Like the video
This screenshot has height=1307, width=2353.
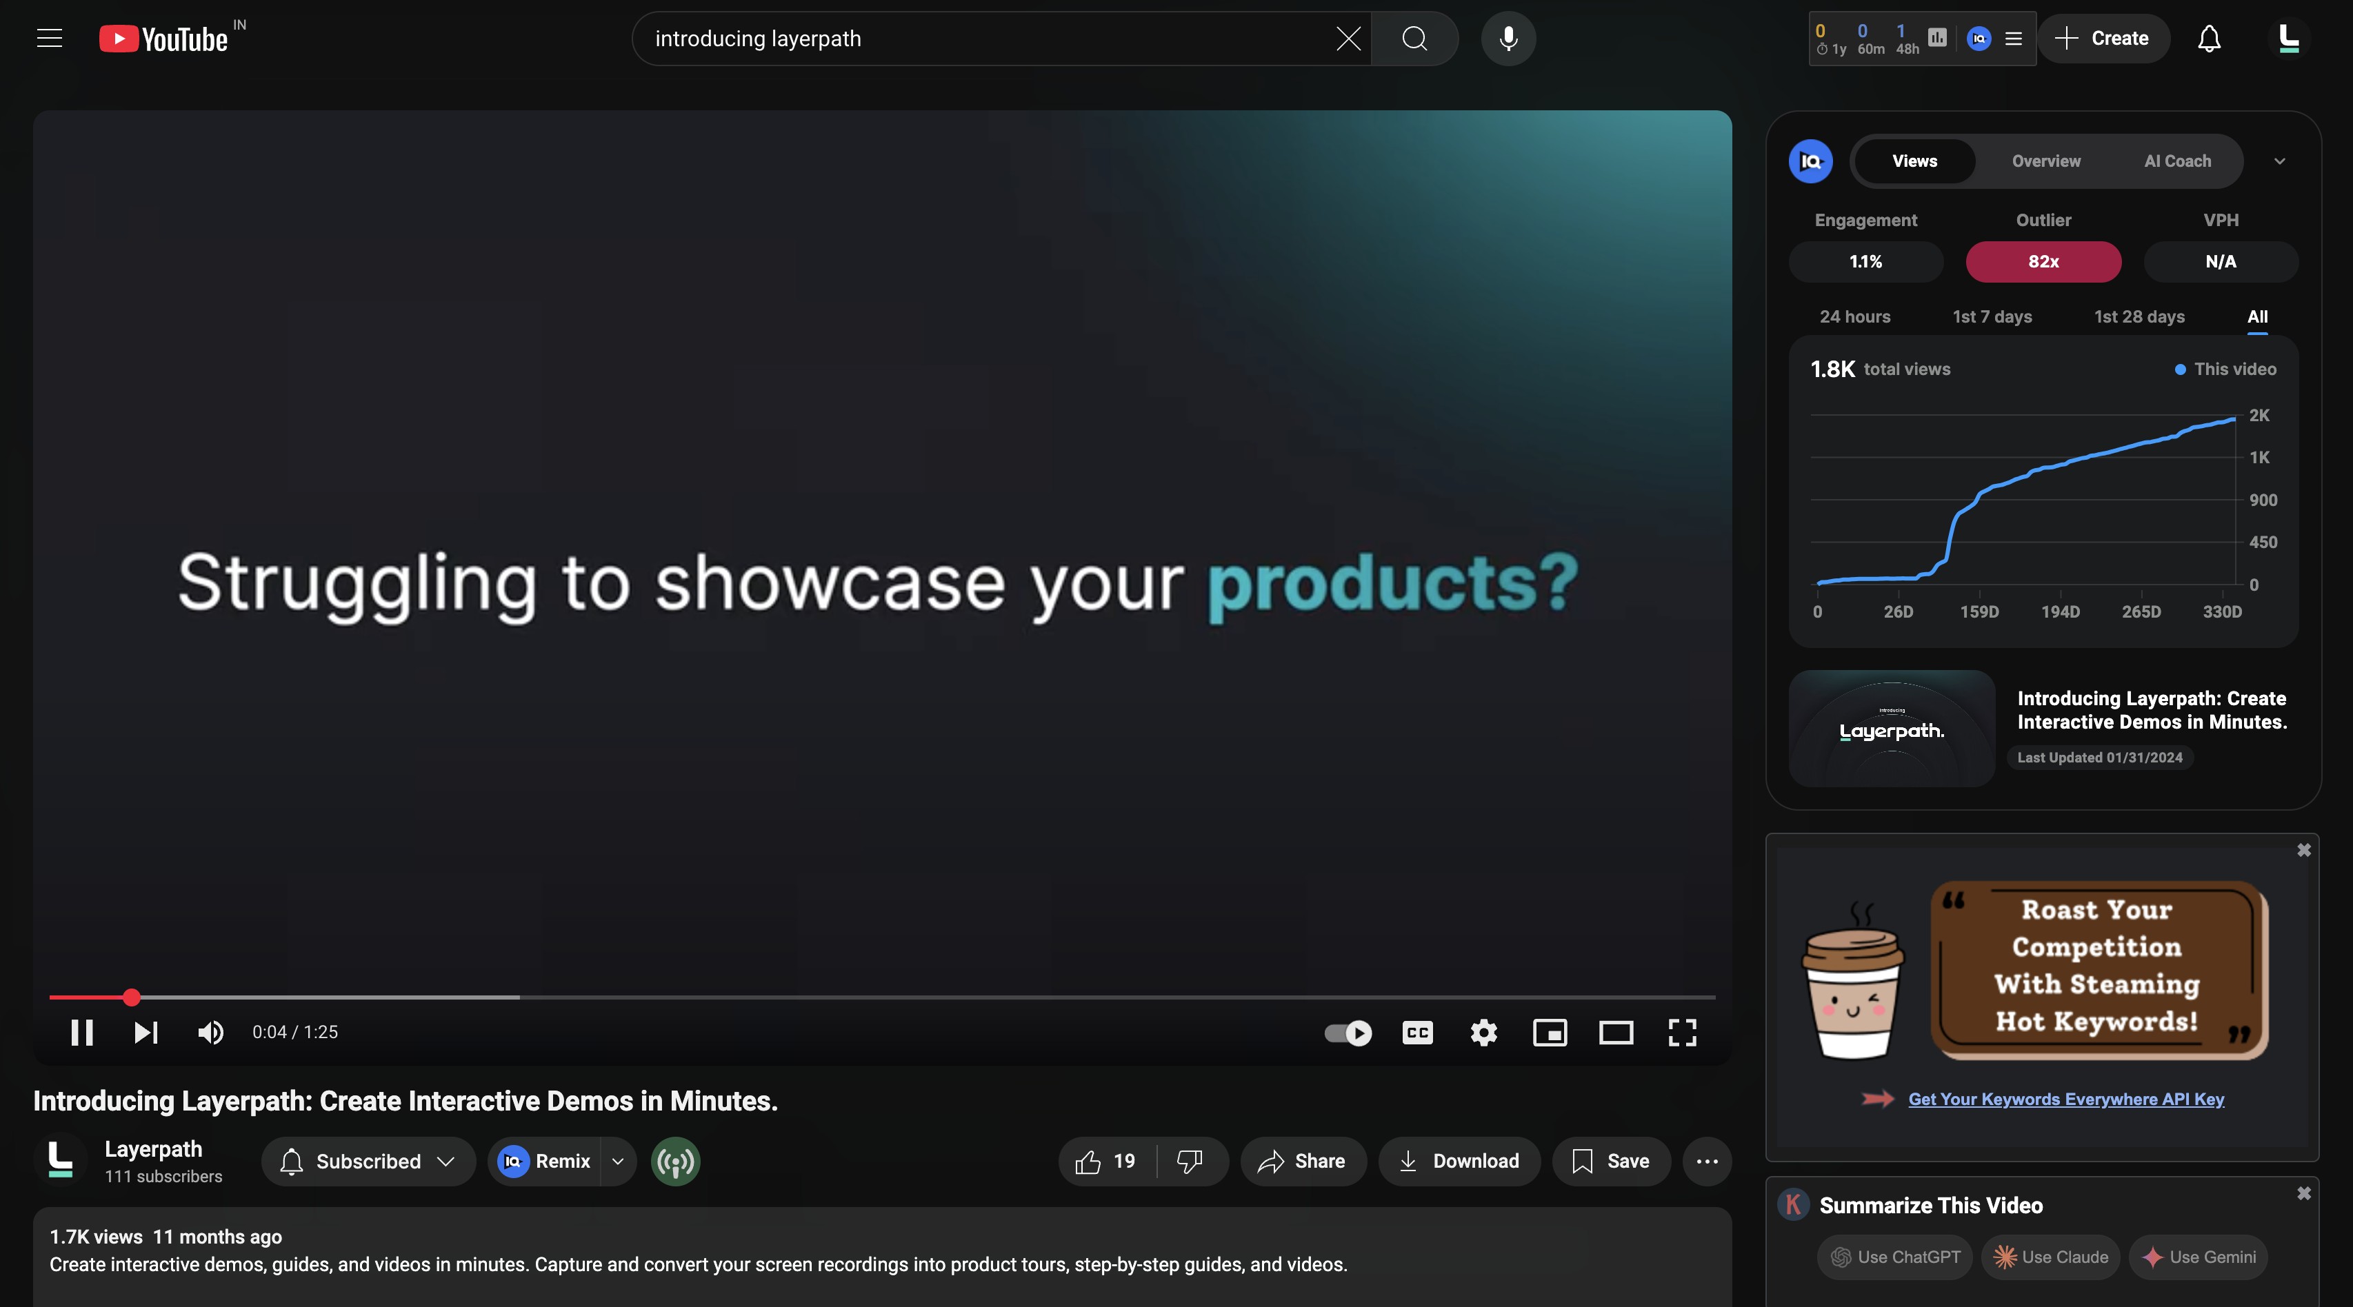1106,1161
